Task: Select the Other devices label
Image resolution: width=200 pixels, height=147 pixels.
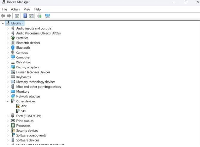Action: pos(25,101)
